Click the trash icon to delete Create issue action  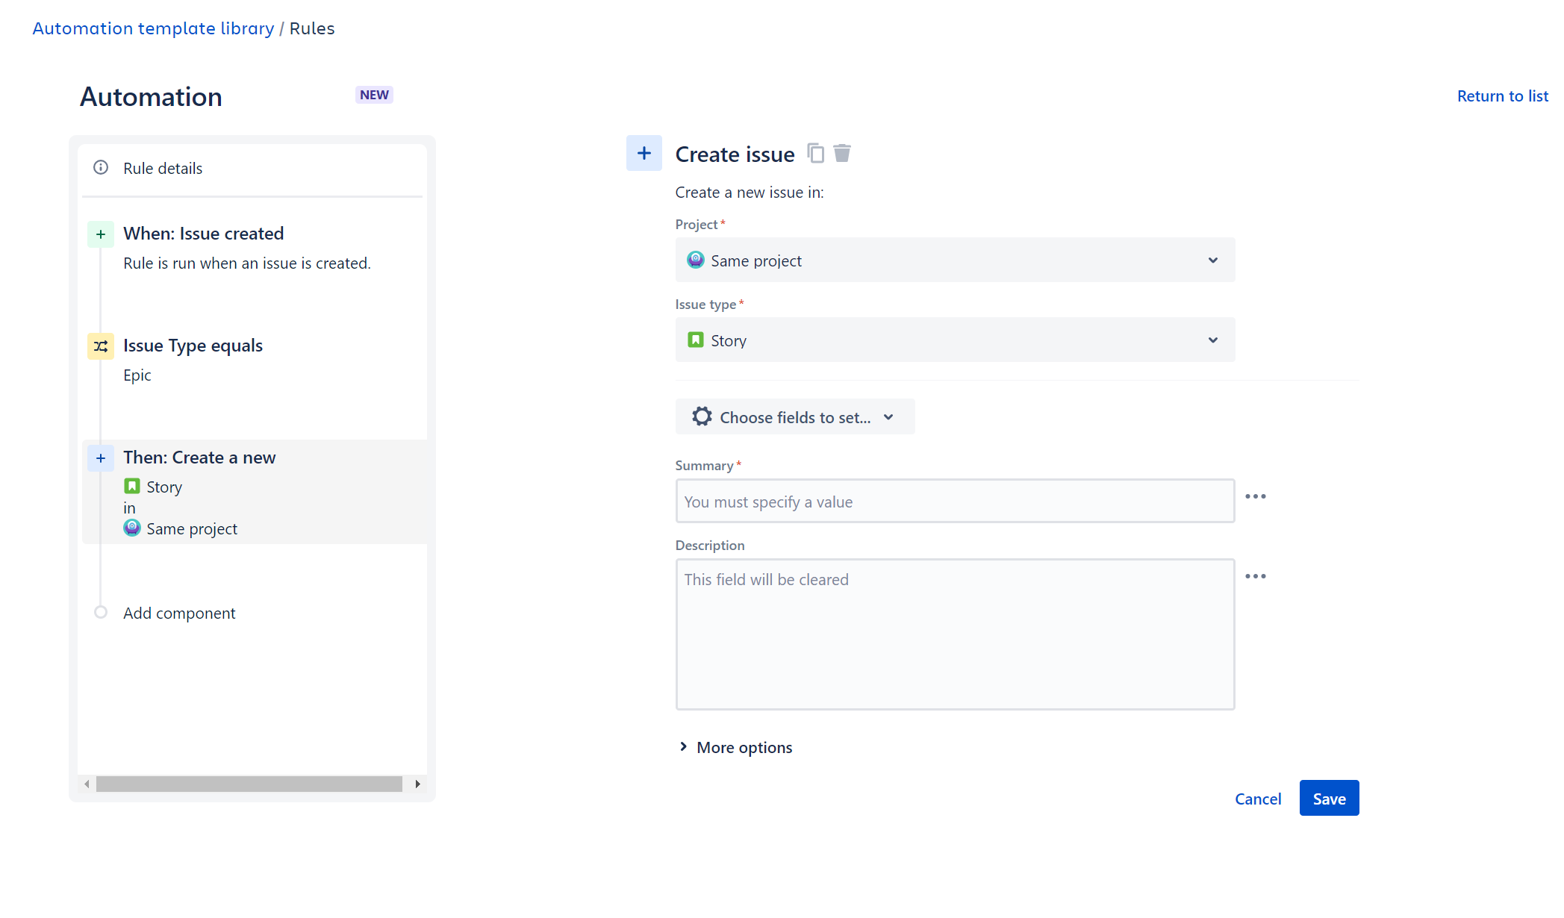pos(842,153)
